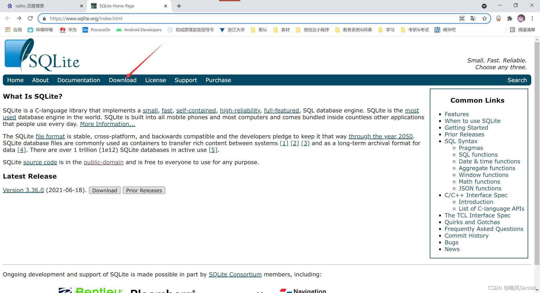Open Documentation in the navigation bar
The image size is (540, 293).
79,80
